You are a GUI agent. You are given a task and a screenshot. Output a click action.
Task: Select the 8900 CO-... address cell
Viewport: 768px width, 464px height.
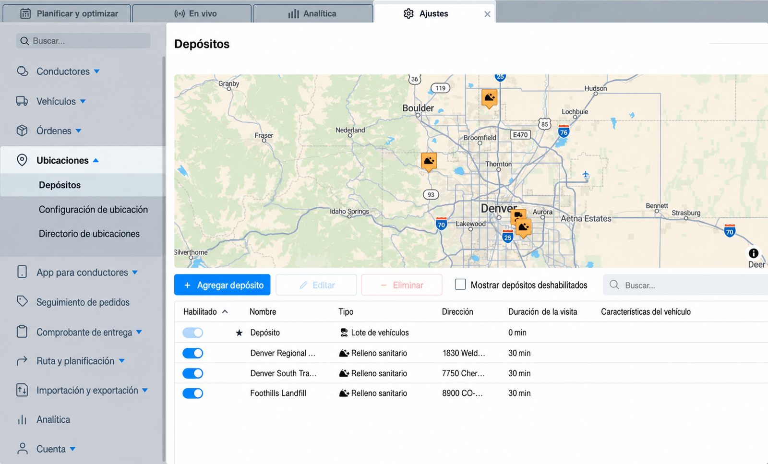pos(462,393)
